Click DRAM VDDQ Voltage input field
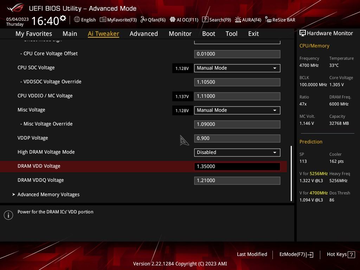Screen dimensions: 360x270 237,180
